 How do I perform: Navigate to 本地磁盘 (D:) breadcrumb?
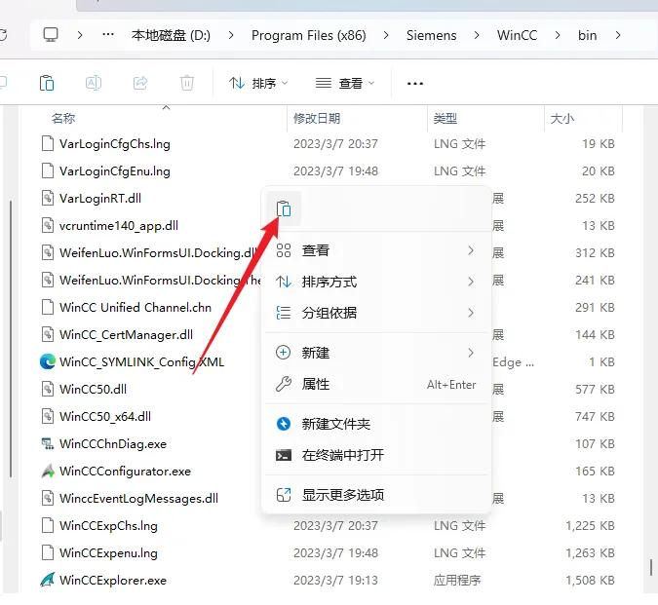[171, 35]
